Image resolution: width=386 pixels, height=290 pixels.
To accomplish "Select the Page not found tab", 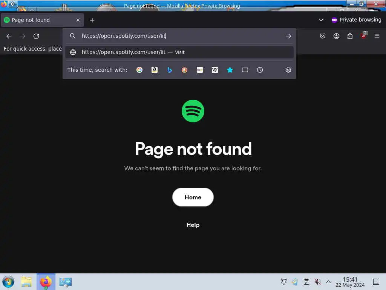I will tap(42, 20).
